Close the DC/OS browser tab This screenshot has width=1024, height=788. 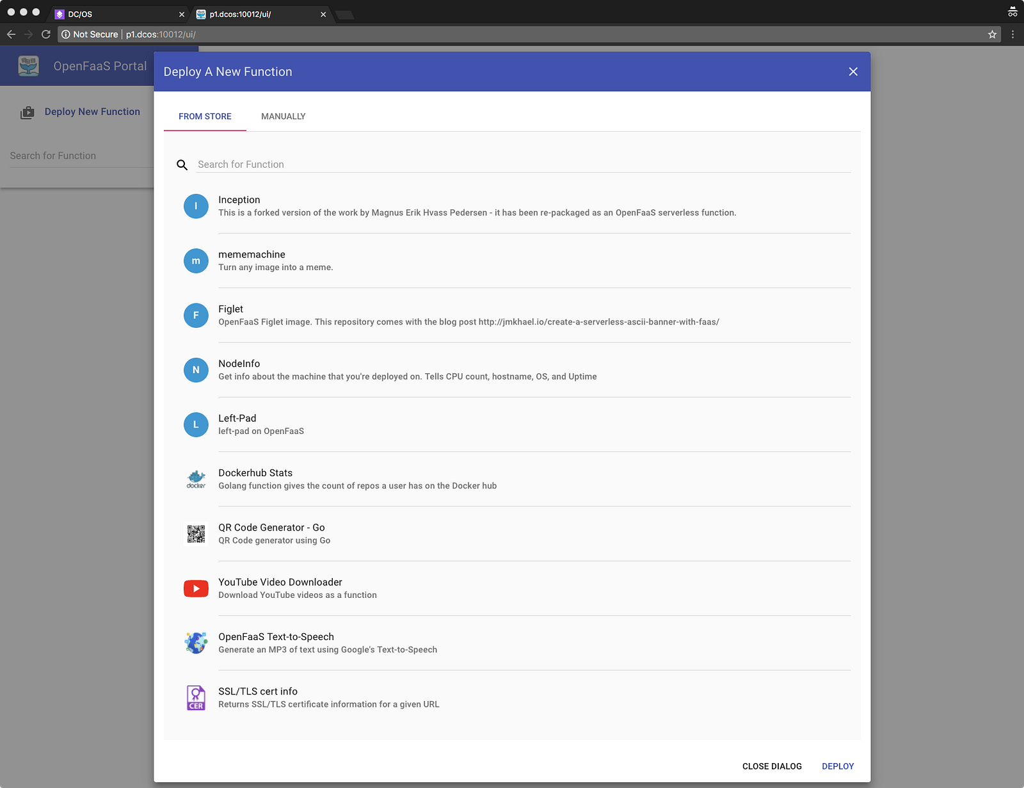(182, 14)
